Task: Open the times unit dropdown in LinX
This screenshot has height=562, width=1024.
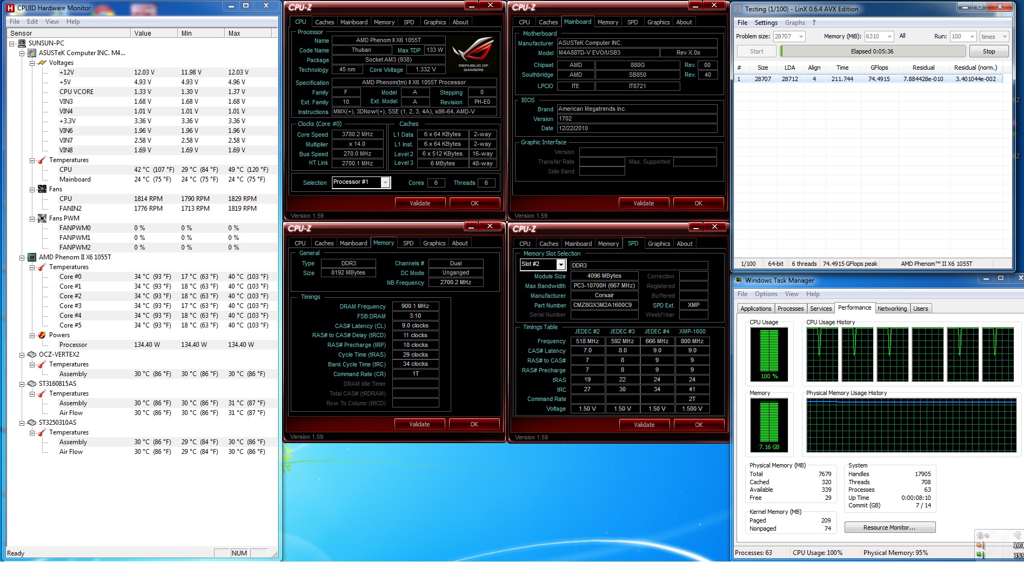Action: coord(1005,37)
